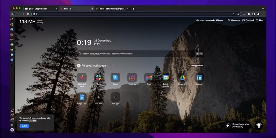Open Slack from the left sidebar
Screen dimensions: 276x138
[12, 24]
